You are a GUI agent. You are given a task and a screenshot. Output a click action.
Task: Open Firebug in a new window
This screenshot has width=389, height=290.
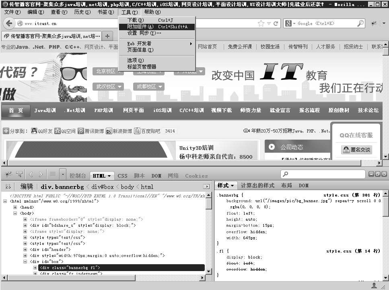[378, 174]
